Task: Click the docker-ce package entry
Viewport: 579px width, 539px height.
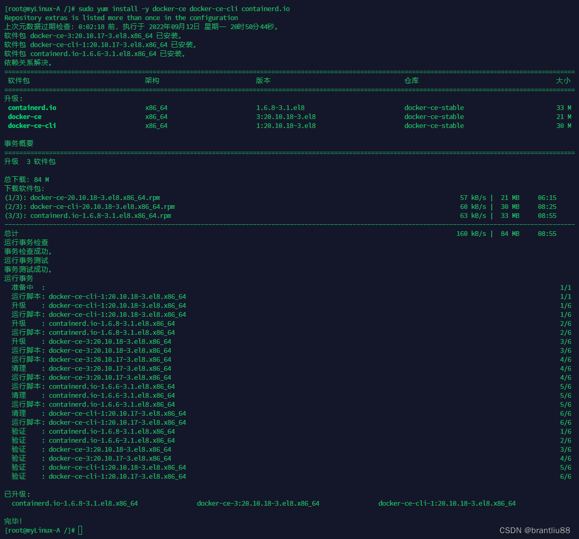Action: 25,116
